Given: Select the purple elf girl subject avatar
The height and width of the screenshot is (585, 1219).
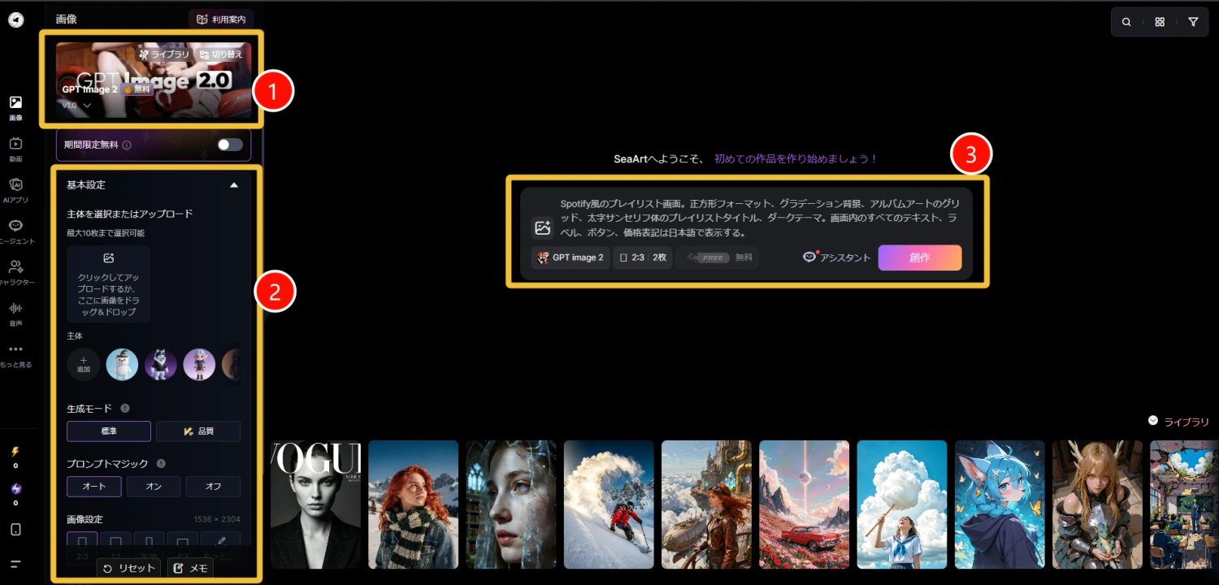Looking at the screenshot, I should point(199,365).
